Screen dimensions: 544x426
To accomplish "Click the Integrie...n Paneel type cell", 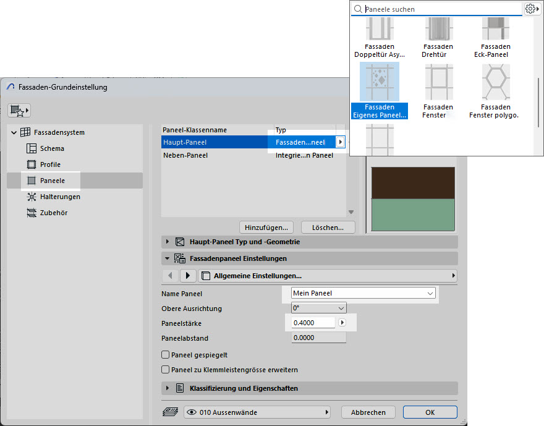I will pos(304,155).
